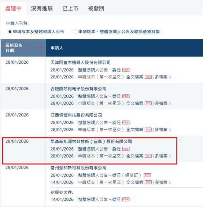This screenshot has height=207, width=203.
Task: Open 全文檔案 PDF icon for 江西铜博科技
Action: pos(148,130)
